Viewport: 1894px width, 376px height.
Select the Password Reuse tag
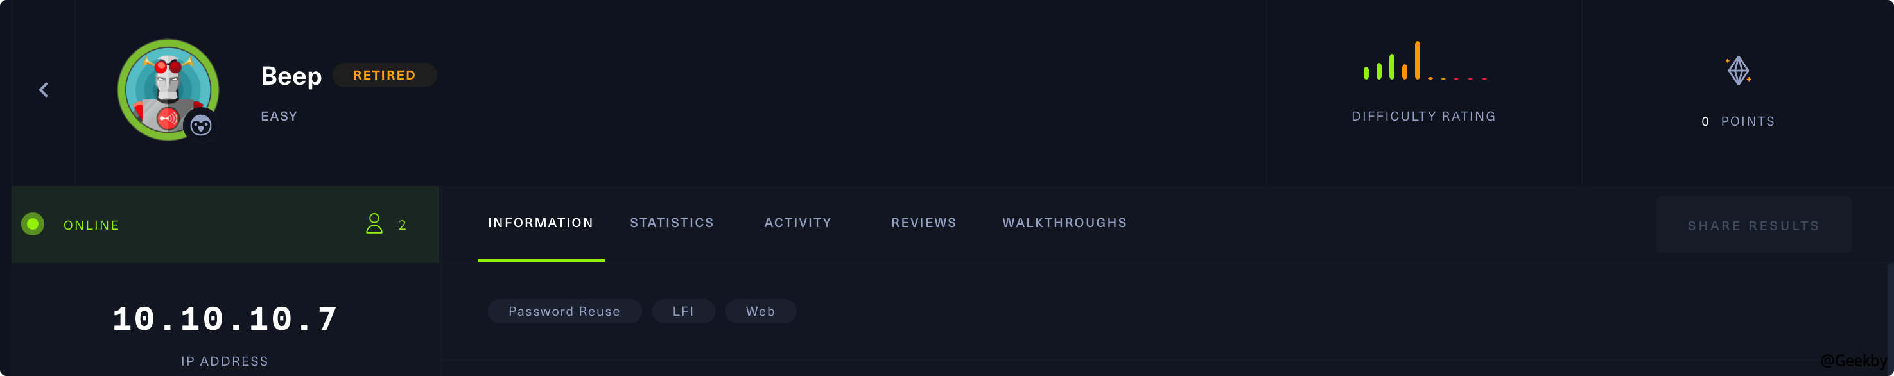point(564,311)
